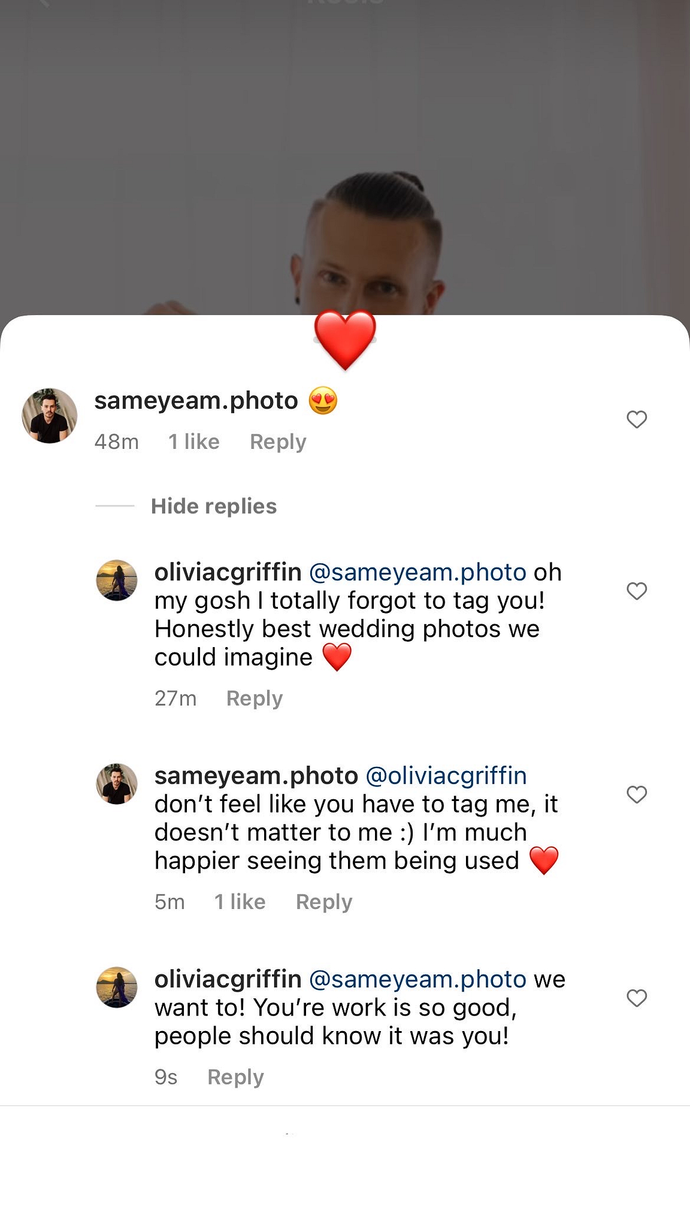Open oliviacgriffin's avatar on 9s reply

tap(117, 987)
